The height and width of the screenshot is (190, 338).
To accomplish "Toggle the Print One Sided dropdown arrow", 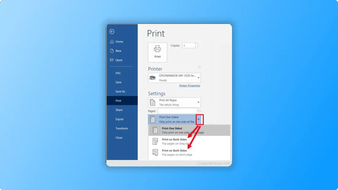I will point(198,120).
